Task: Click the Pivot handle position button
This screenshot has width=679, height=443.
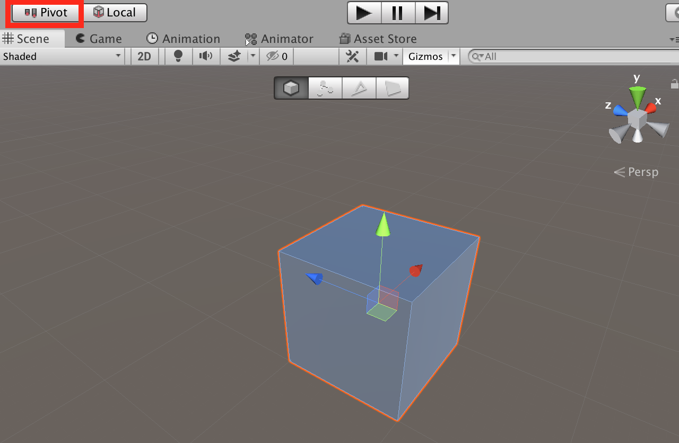Action: (x=46, y=13)
